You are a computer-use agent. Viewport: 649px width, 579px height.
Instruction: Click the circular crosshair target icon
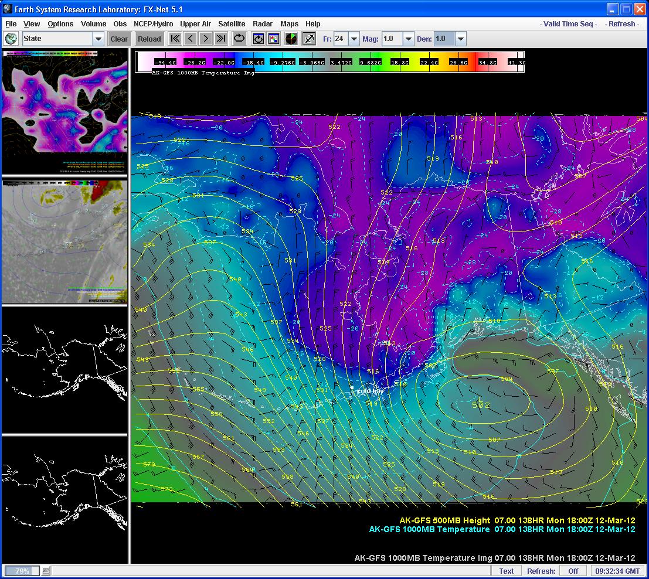coord(291,39)
